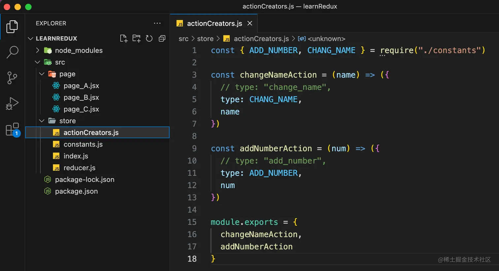The image size is (499, 271).
Task: Click the require call on line 1
Action: pyautogui.click(x=397, y=50)
